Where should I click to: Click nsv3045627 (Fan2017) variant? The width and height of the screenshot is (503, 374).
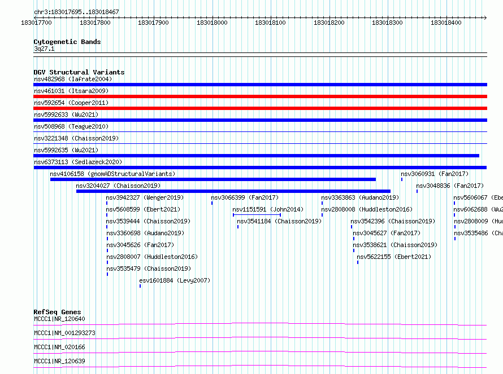point(387,233)
